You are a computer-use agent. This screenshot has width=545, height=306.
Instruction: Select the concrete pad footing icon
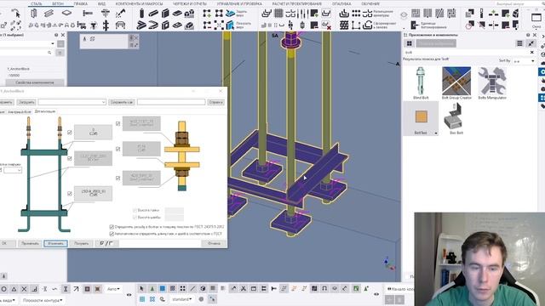pos(189,14)
